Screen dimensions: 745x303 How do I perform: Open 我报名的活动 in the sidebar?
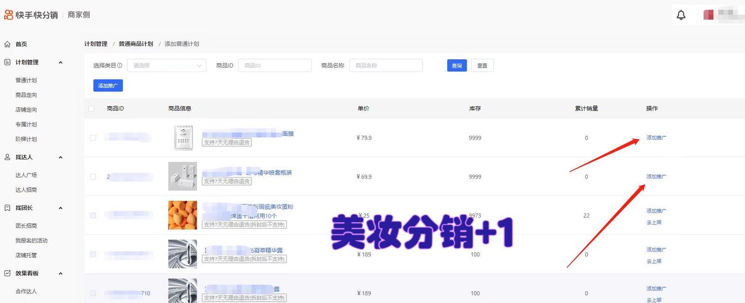coord(31,240)
